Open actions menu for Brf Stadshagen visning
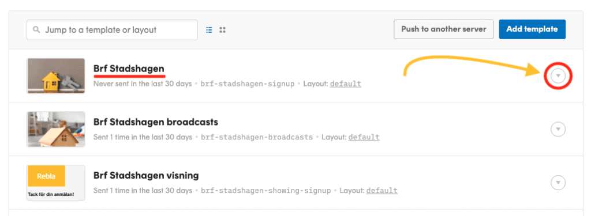 (x=558, y=183)
